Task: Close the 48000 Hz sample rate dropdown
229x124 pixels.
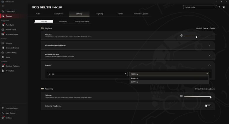Action: pos(169,74)
